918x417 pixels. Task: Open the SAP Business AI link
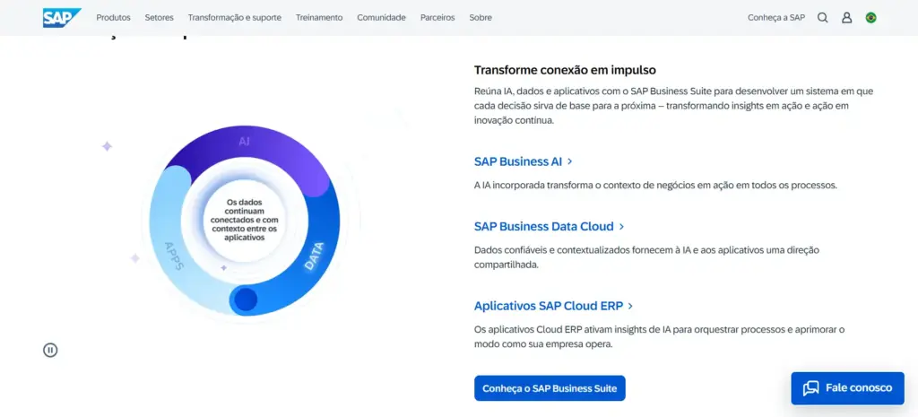point(524,161)
